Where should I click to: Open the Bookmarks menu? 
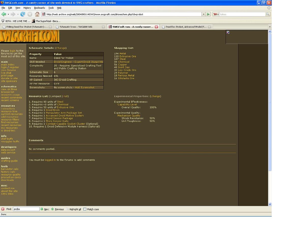(39, 8)
